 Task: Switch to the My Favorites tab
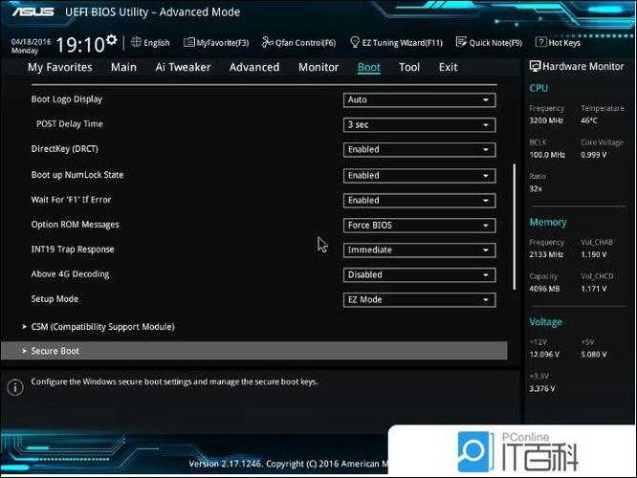pyautogui.click(x=59, y=67)
